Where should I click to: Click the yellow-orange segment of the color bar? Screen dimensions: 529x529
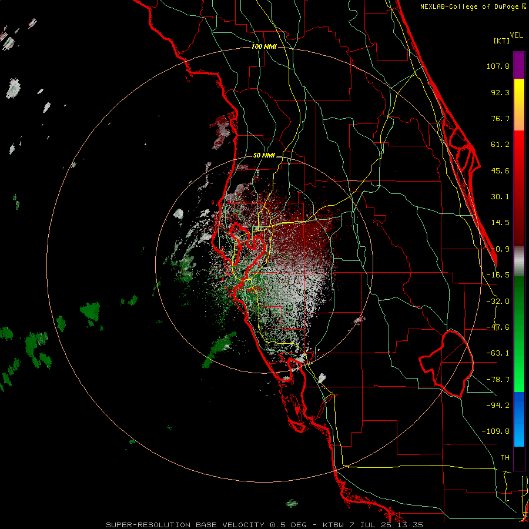pos(519,105)
